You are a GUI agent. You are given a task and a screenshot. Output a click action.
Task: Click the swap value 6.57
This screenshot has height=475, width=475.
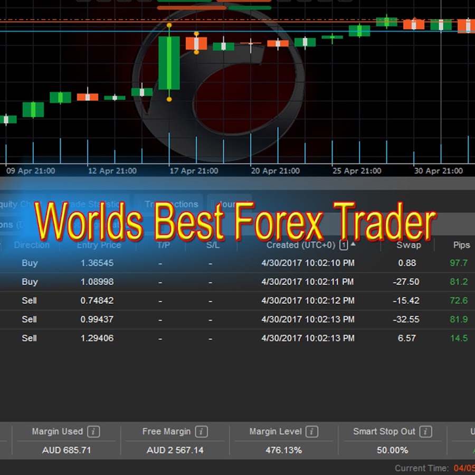(406, 338)
